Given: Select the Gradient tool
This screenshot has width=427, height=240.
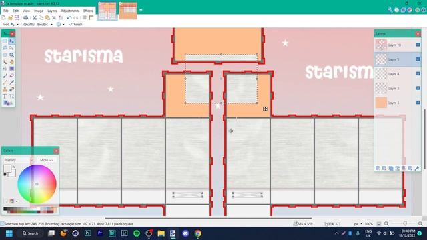Looking at the screenshot, I should point(11,69).
